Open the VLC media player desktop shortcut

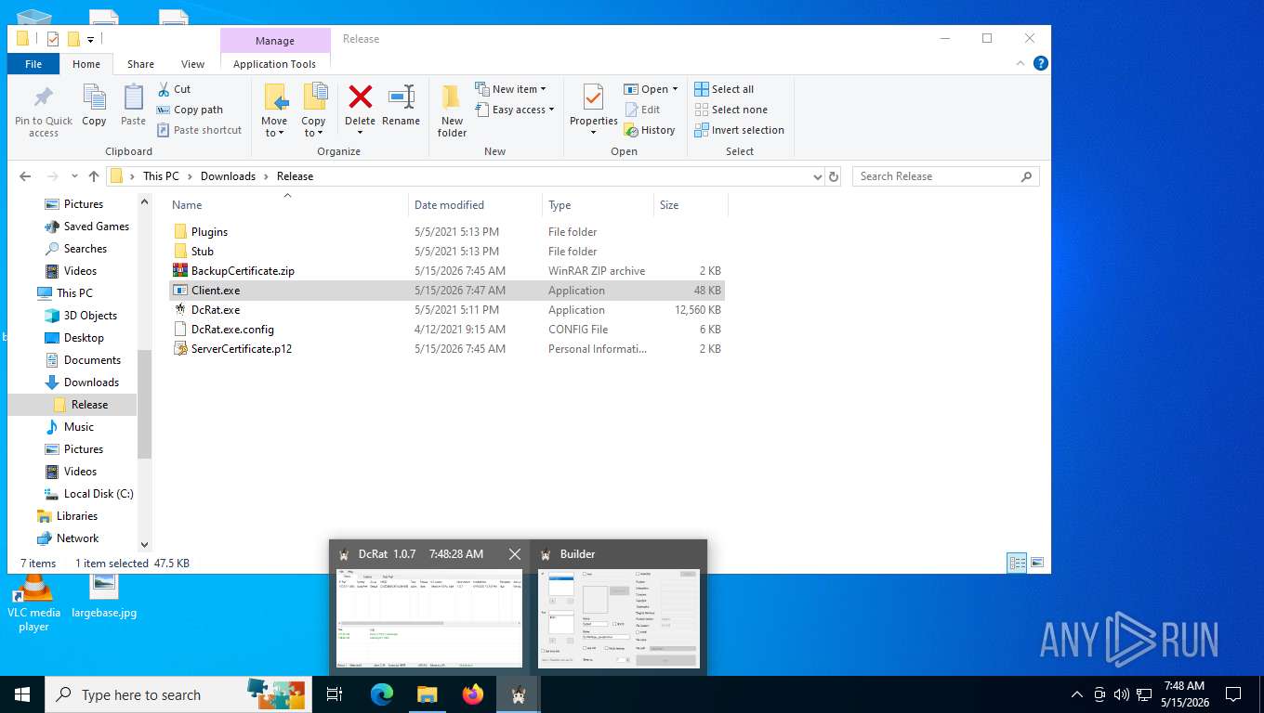33,603
